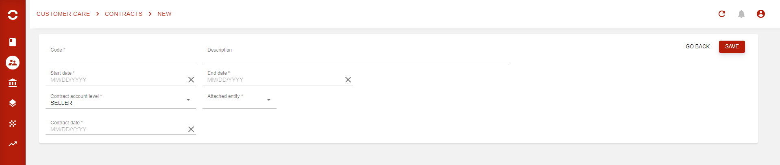The image size is (780, 165).
Task: Open the scattered dots sidebar icon
Action: tap(13, 124)
